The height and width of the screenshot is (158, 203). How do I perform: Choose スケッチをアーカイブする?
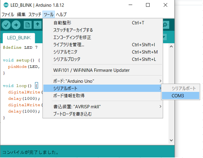click(x=103, y=30)
